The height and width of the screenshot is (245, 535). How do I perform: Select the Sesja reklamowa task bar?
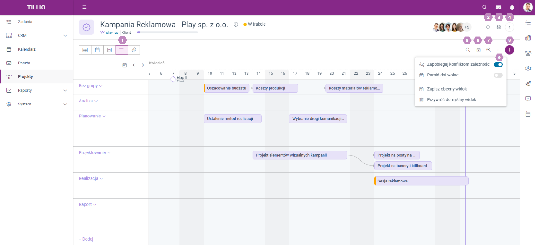pos(421,181)
